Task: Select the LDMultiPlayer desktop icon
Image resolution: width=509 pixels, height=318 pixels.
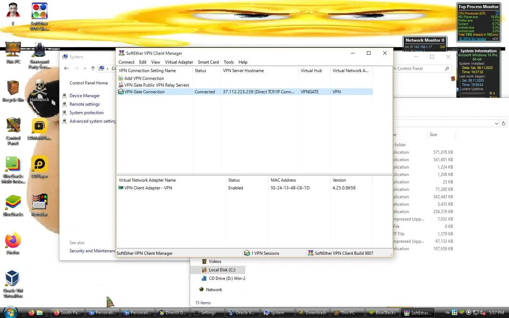Action: (x=39, y=129)
